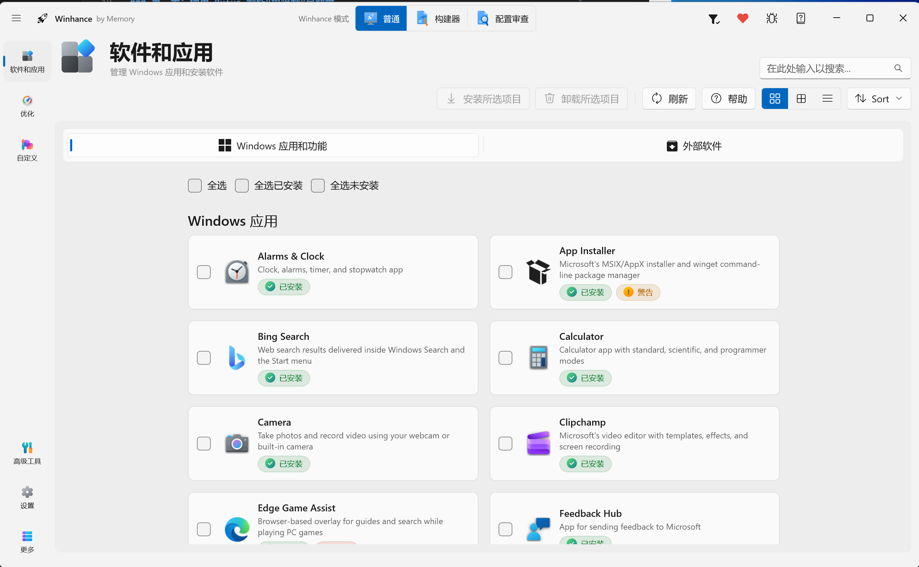
Task: Click the Calculator app title text
Action: [x=581, y=336]
